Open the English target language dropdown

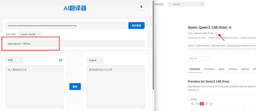[x=95, y=60]
